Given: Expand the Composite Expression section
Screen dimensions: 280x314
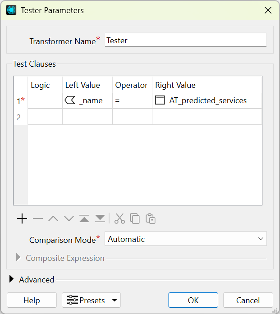Looking at the screenshot, I should [18, 257].
